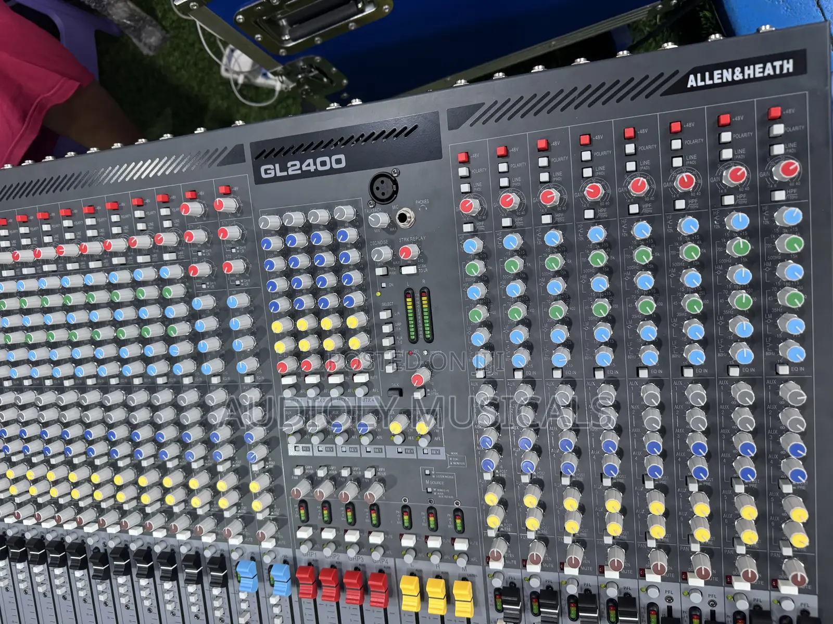The width and height of the screenshot is (833, 624).
Task: Push the GRP4 TO LR switch
Action: click(370, 473)
